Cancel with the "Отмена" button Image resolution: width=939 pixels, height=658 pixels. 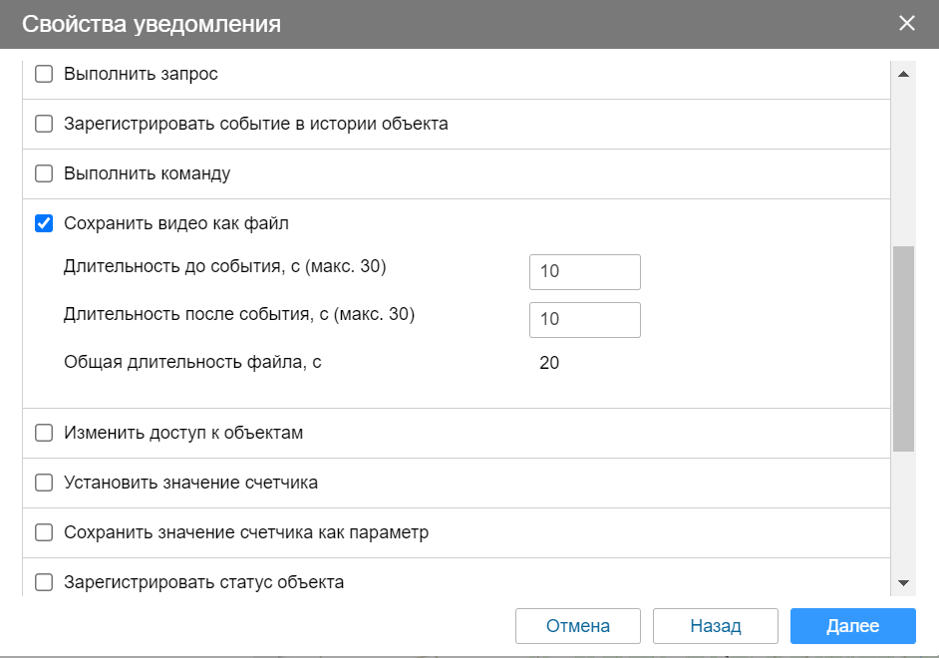pyautogui.click(x=577, y=626)
